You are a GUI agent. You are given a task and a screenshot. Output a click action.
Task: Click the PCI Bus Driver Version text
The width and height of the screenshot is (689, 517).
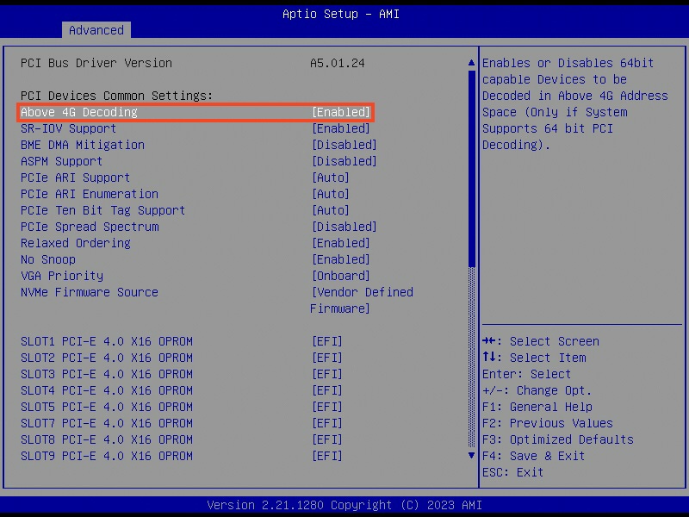(x=96, y=63)
